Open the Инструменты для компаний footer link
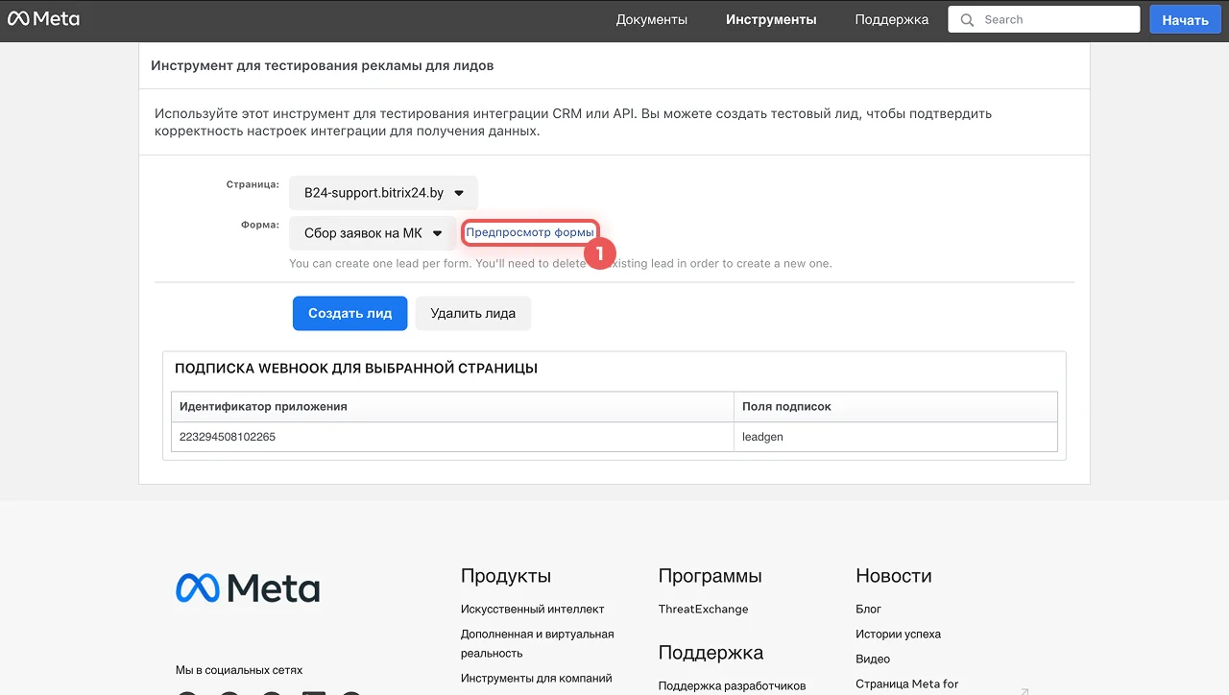Image resolution: width=1229 pixels, height=695 pixels. 536,678
